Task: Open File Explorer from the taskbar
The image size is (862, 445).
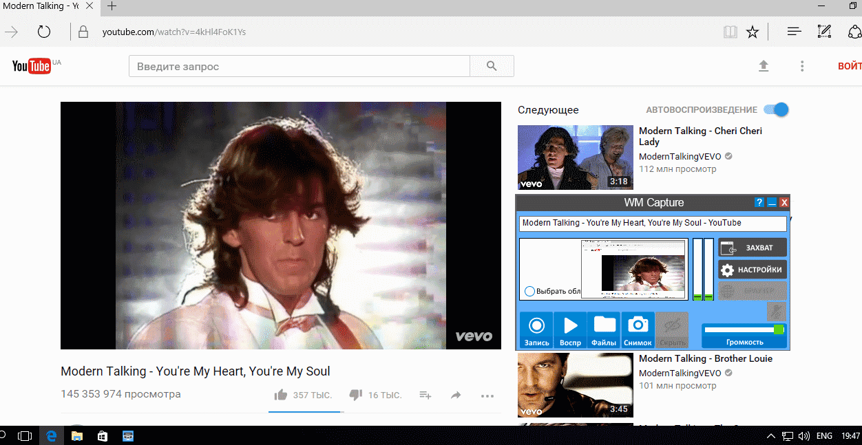Action: point(76,435)
